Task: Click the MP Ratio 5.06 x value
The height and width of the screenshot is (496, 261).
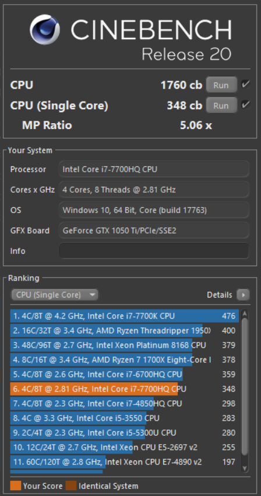Action: tap(196, 125)
